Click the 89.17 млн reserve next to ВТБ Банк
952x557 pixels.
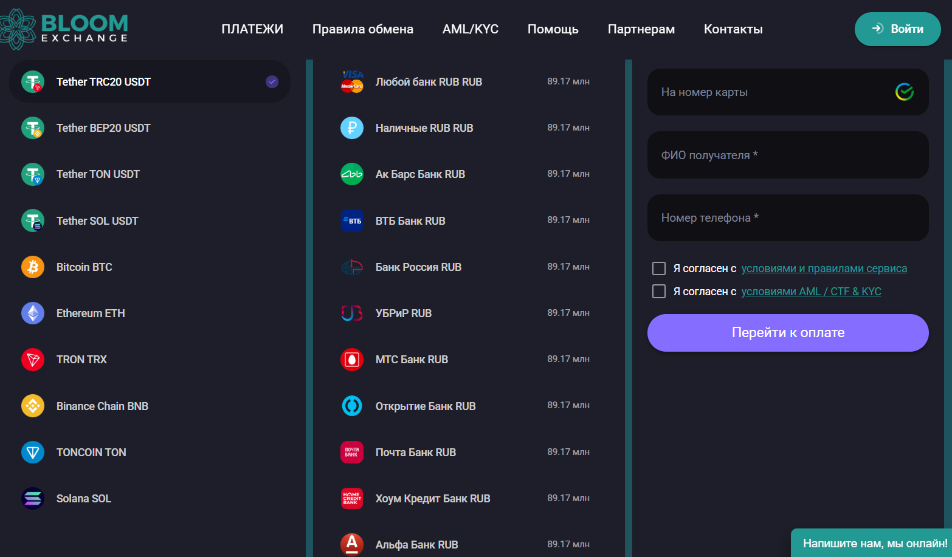(568, 220)
